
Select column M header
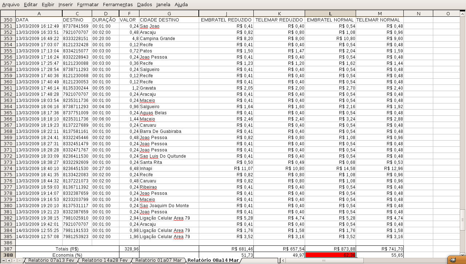(x=380, y=13)
